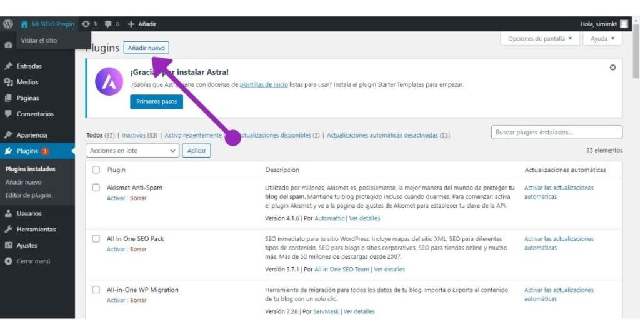Open the updates icon showing 3
This screenshot has width=640, height=334.
[86, 24]
